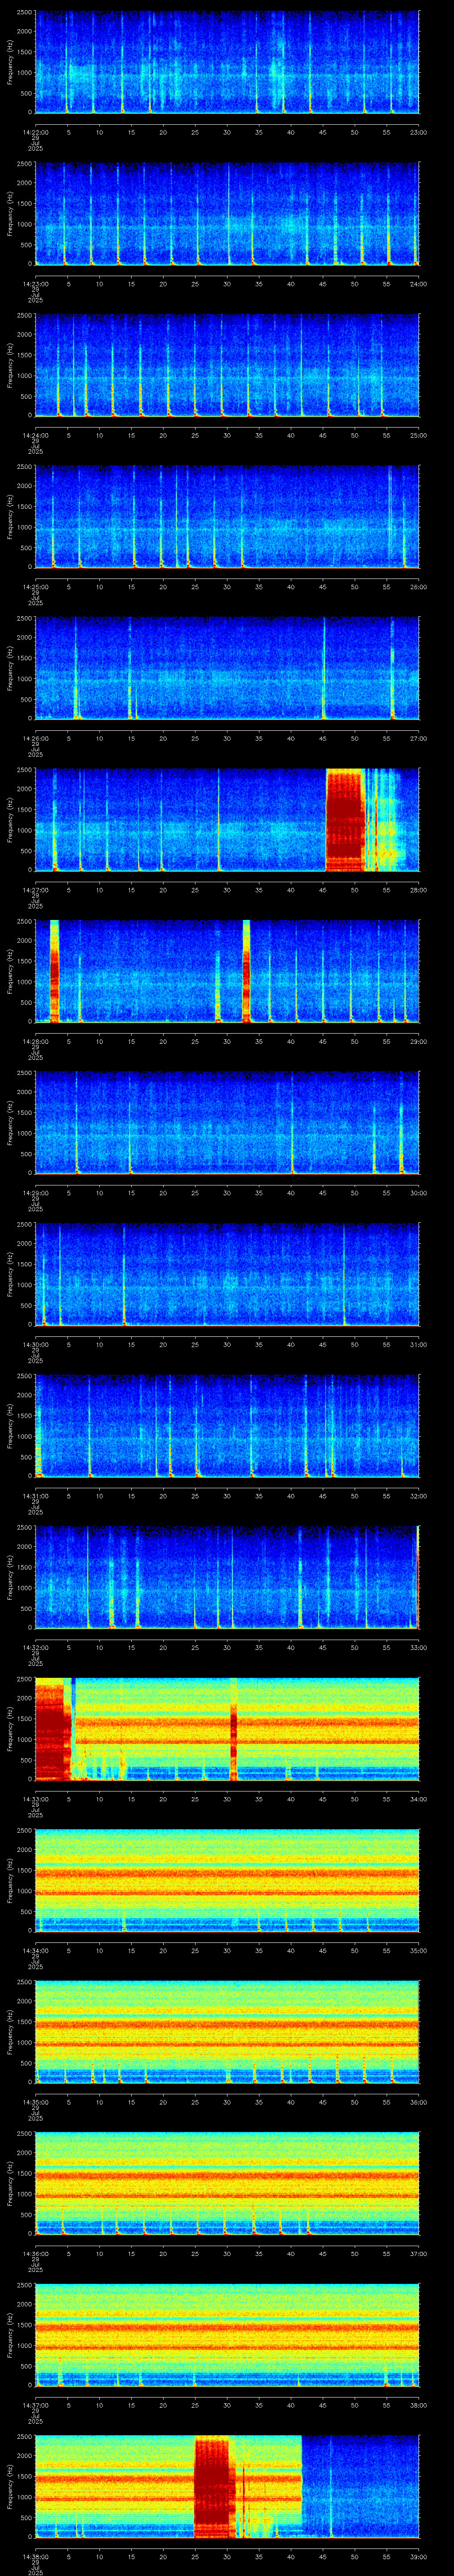The width and height of the screenshot is (454, 2576).
Task: Select the 28:00 end time label
Action: (419, 890)
